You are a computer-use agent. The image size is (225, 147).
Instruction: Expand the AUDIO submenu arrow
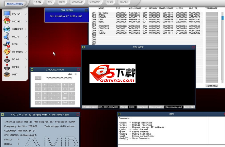coord(26,37)
